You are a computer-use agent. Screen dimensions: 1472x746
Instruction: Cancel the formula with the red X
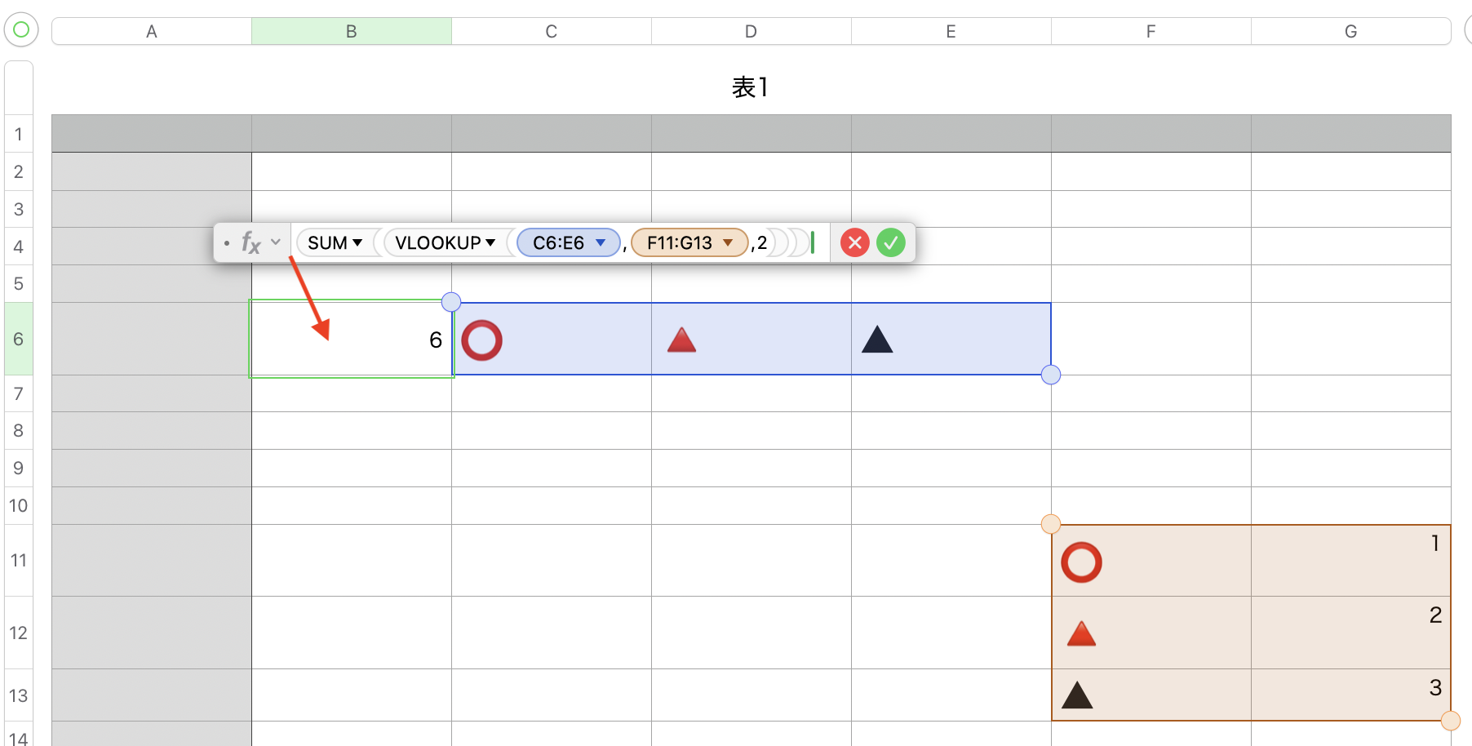(854, 242)
